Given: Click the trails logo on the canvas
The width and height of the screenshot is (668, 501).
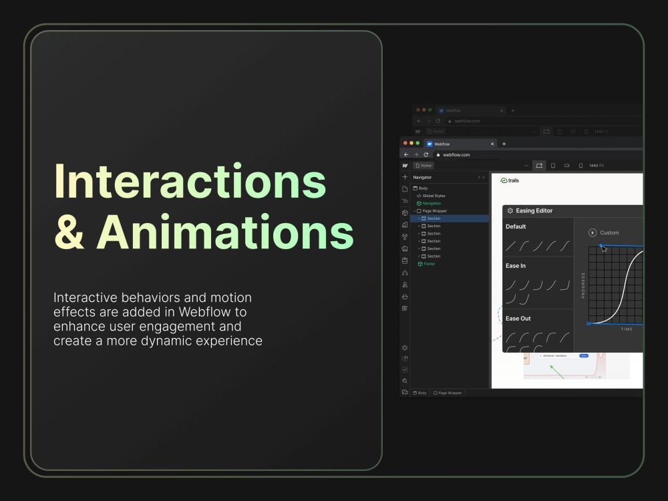Looking at the screenshot, I should tap(510, 180).
